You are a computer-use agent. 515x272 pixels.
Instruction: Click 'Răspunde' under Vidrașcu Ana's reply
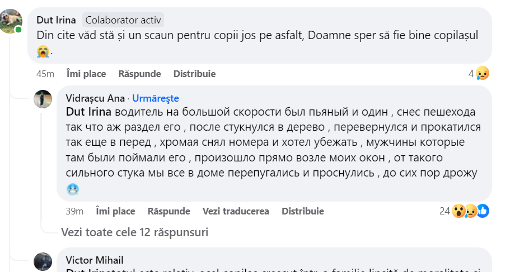coord(168,211)
